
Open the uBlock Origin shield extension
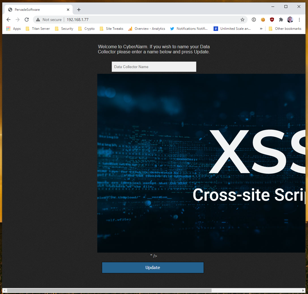point(272,20)
